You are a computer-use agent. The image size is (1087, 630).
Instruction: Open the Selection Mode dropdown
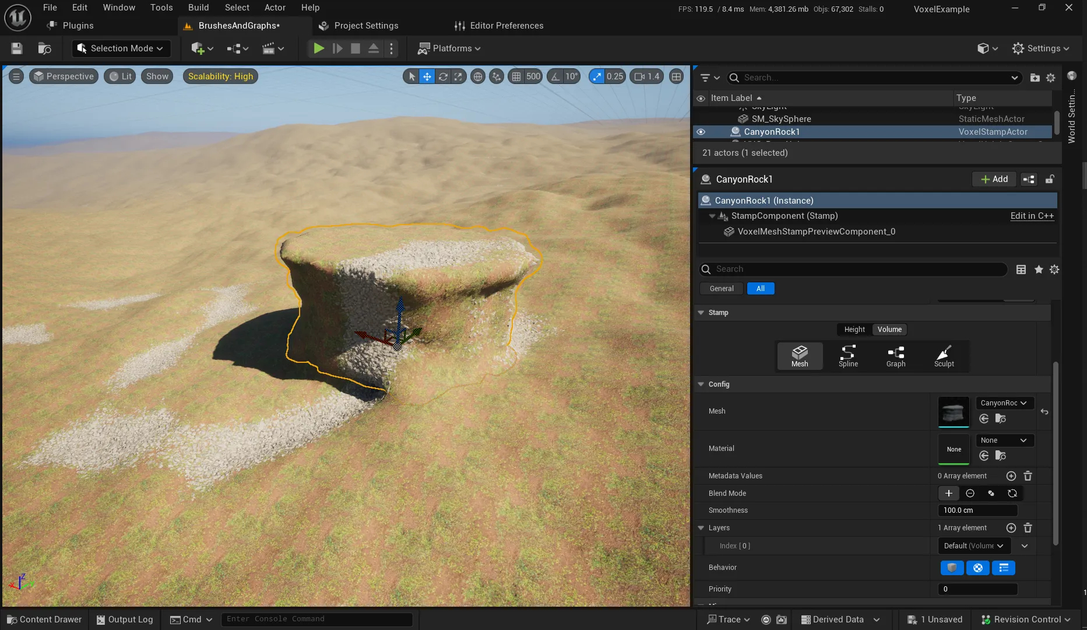121,48
